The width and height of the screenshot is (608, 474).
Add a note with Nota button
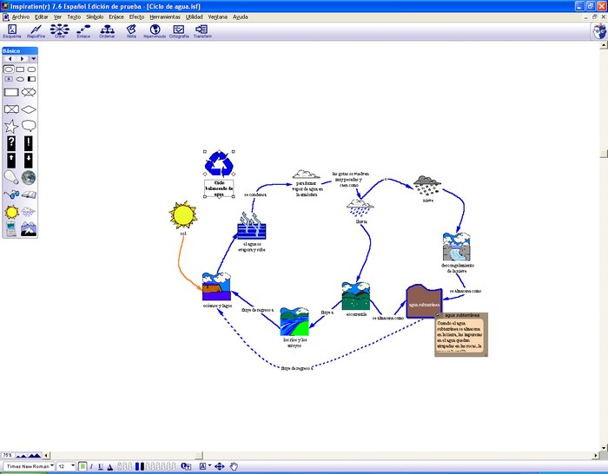click(x=131, y=30)
